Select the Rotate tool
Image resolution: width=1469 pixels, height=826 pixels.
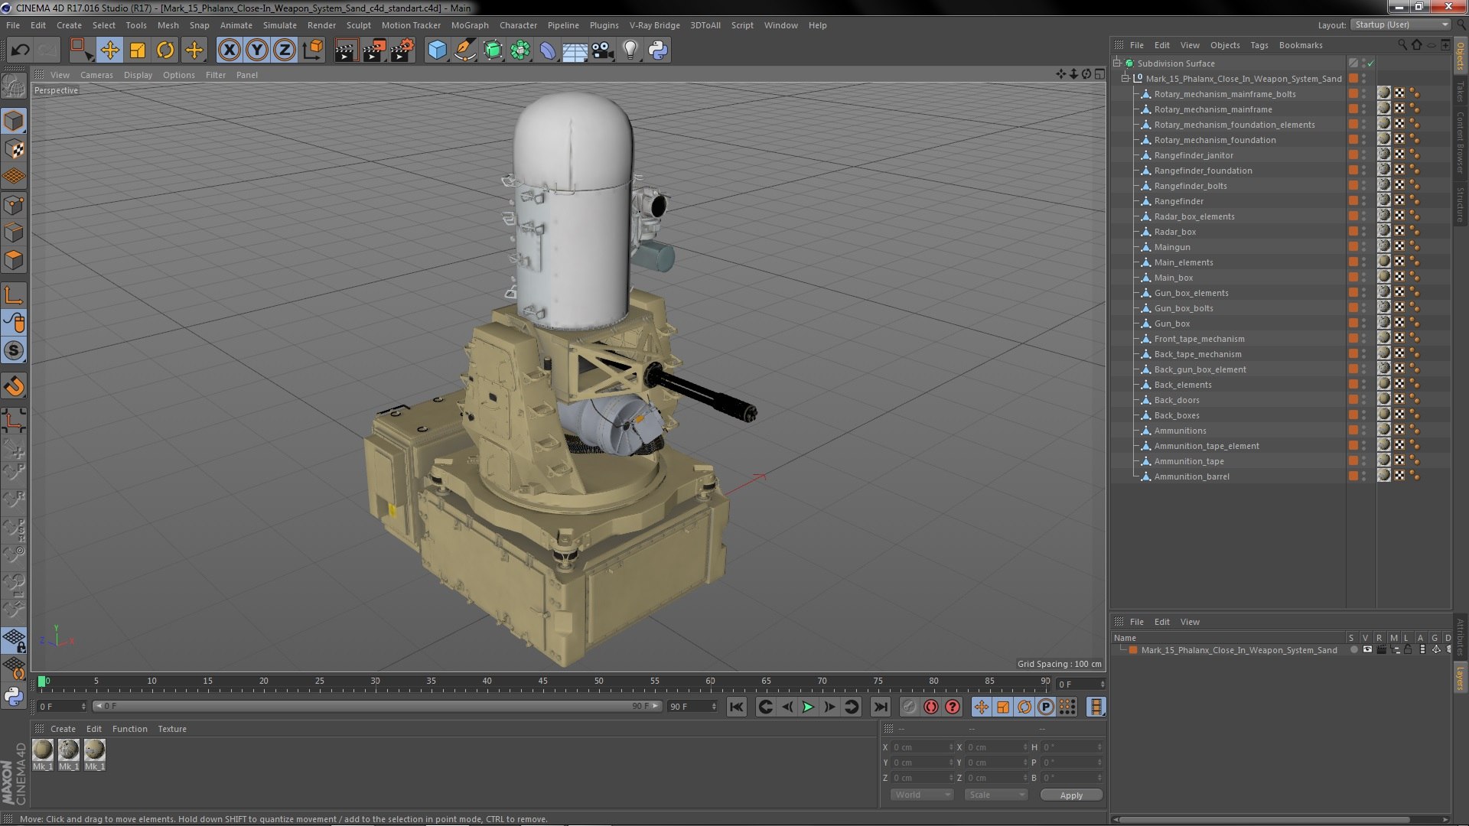(x=165, y=50)
